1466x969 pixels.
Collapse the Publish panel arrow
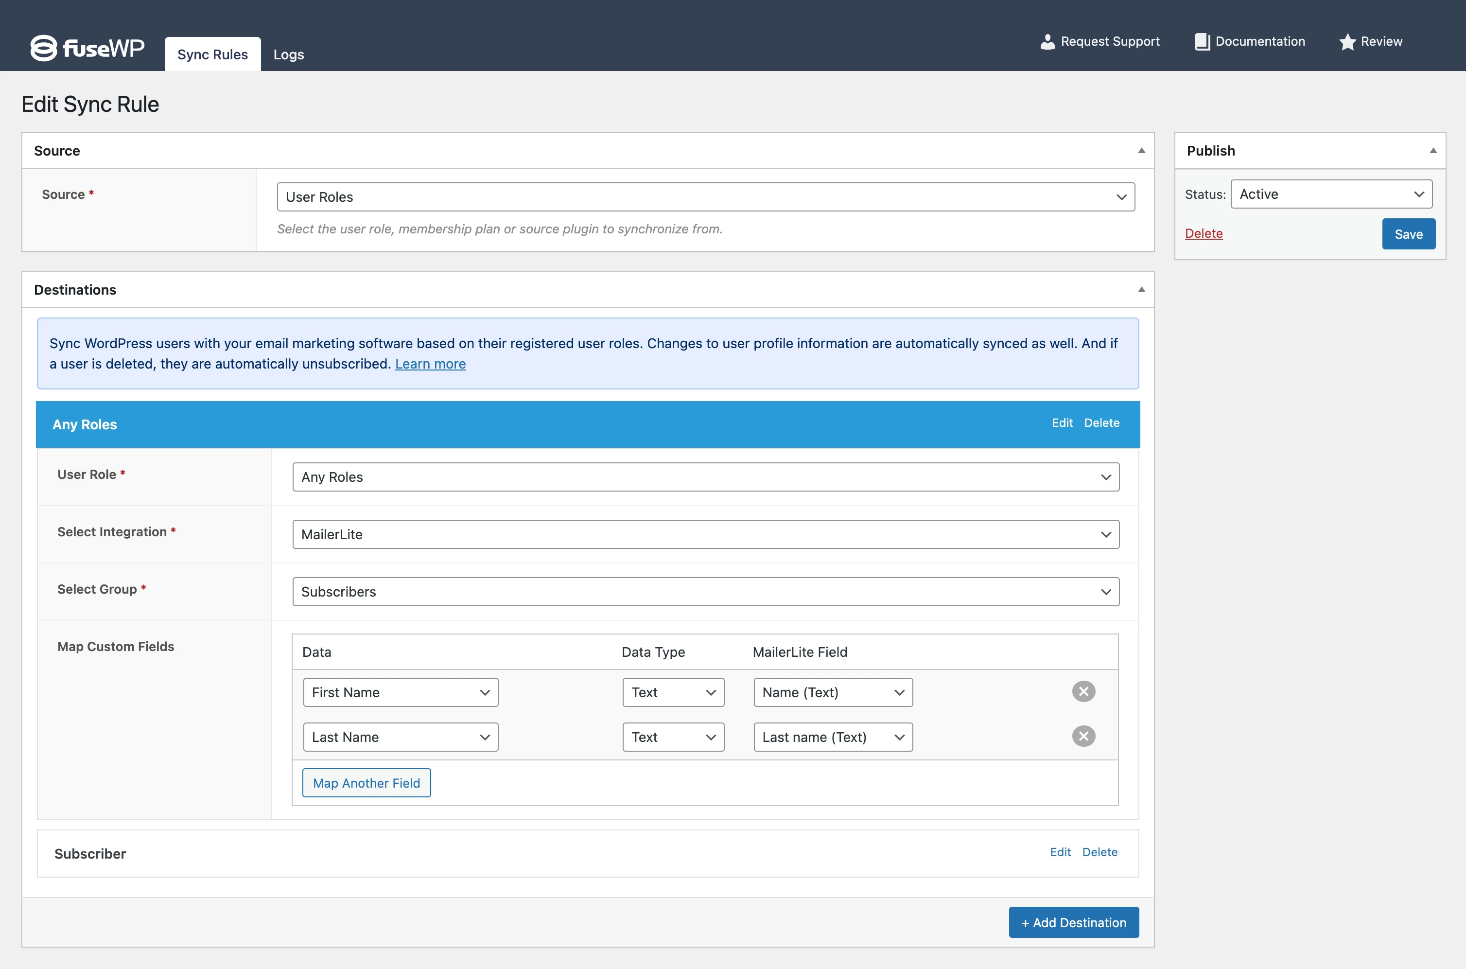(x=1432, y=151)
